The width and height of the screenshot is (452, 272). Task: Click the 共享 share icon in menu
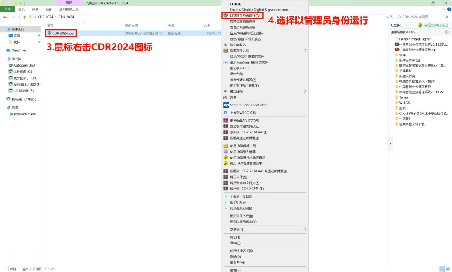tap(226, 98)
